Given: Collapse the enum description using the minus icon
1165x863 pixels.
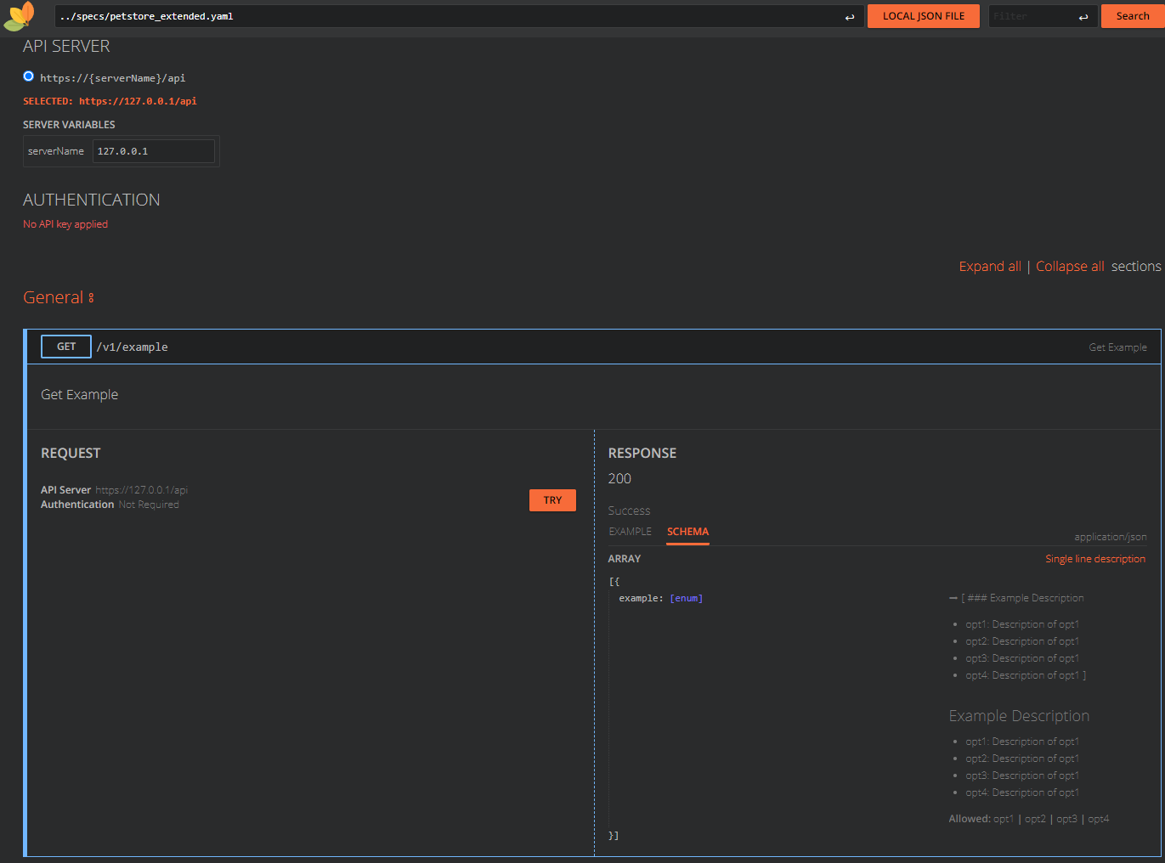Looking at the screenshot, I should [953, 597].
